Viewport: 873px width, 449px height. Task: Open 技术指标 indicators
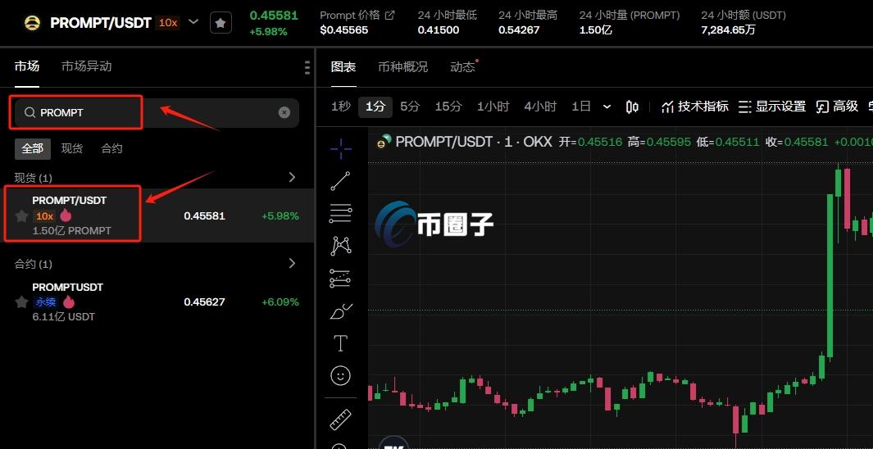pos(695,107)
